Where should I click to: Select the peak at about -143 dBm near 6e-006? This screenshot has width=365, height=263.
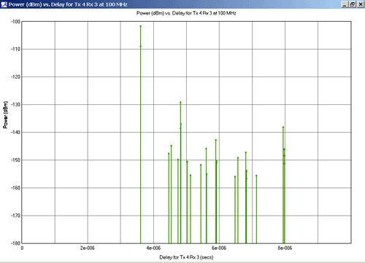(x=215, y=140)
